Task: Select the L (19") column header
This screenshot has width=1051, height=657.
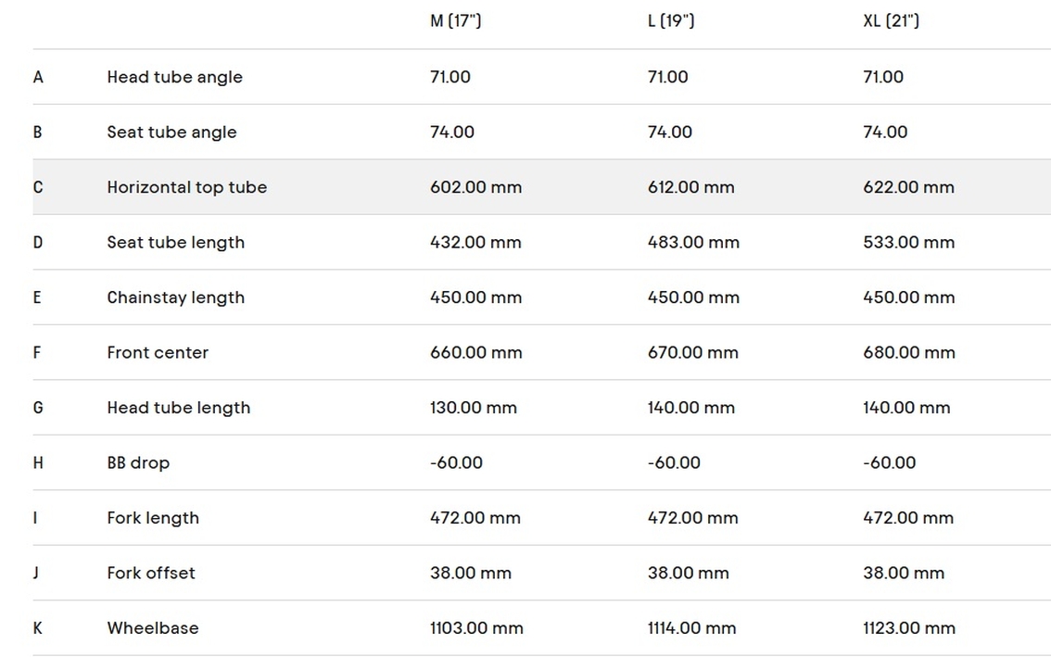Action: 670,20
